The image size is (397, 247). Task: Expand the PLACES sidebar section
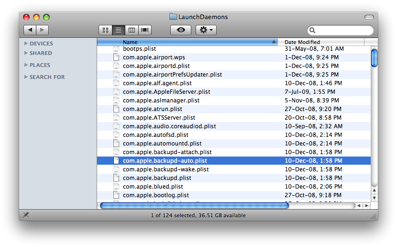pyautogui.click(x=26, y=65)
